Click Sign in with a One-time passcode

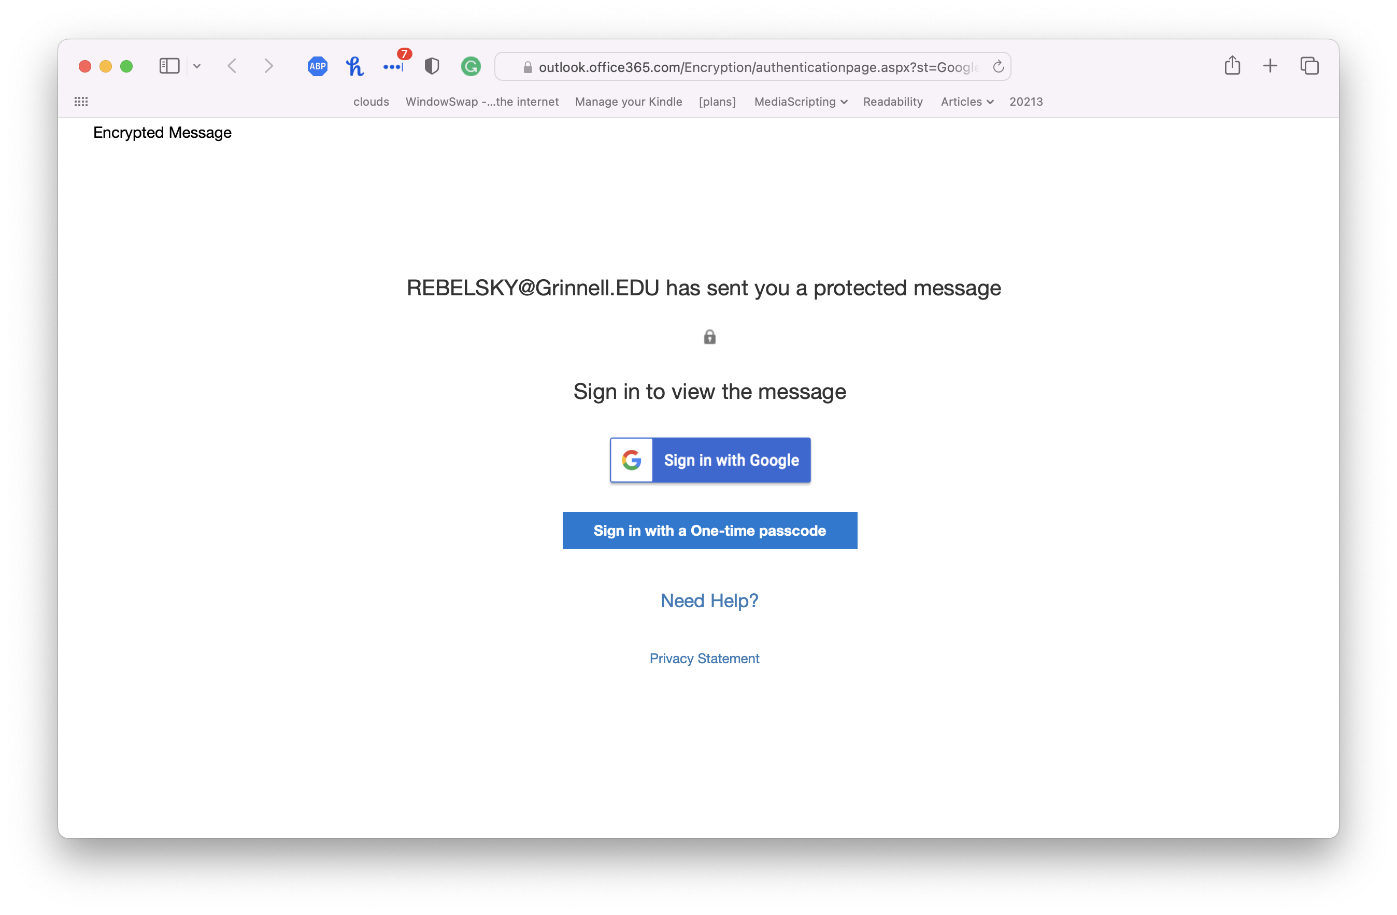pyautogui.click(x=709, y=530)
